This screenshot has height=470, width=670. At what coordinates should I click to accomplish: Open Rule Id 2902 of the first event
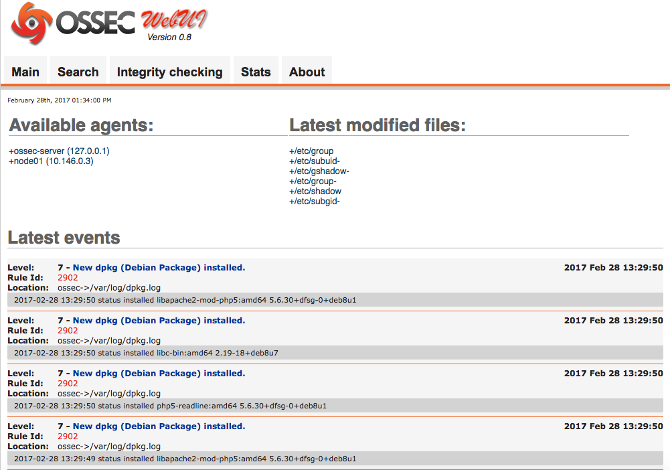click(x=68, y=278)
